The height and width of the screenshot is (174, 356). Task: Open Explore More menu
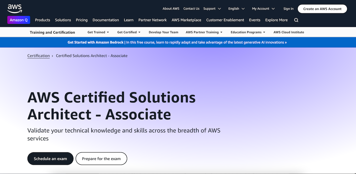click(x=276, y=20)
